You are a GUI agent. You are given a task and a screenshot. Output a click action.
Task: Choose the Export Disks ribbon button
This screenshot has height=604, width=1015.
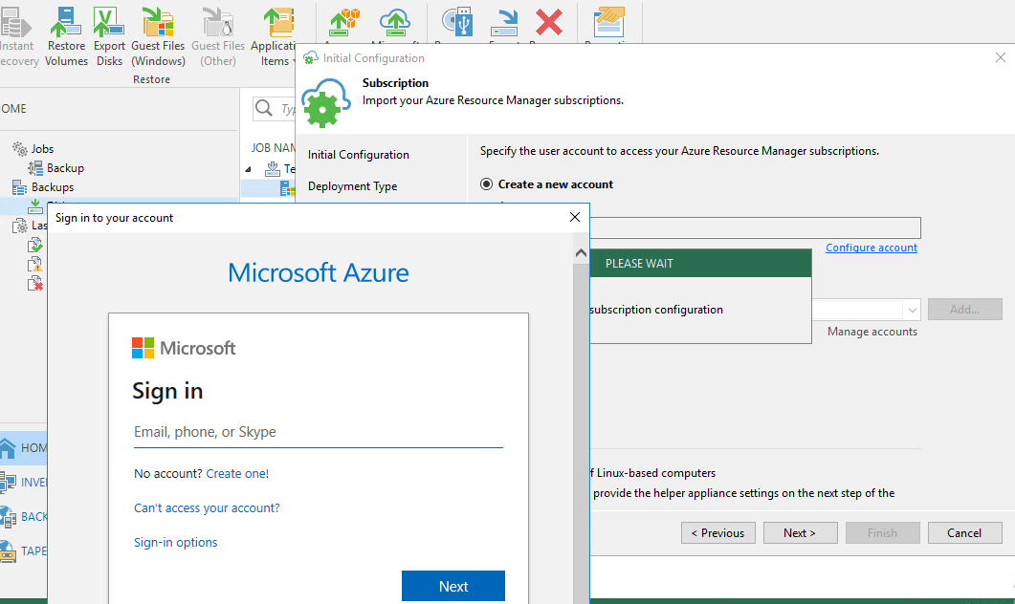[109, 35]
